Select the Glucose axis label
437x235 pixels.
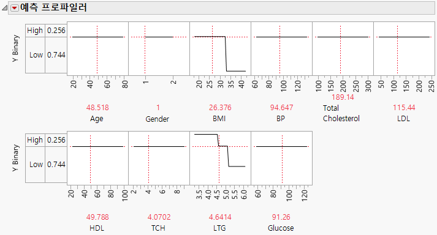(x=281, y=228)
